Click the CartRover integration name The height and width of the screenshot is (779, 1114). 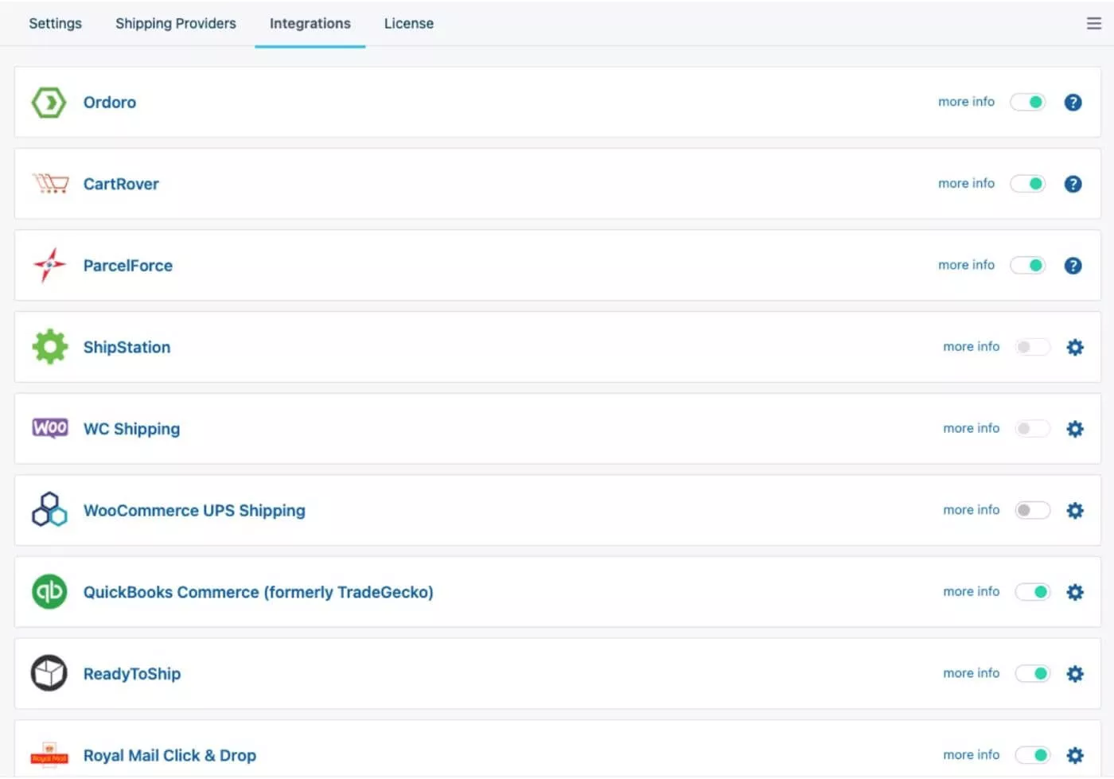(x=121, y=184)
